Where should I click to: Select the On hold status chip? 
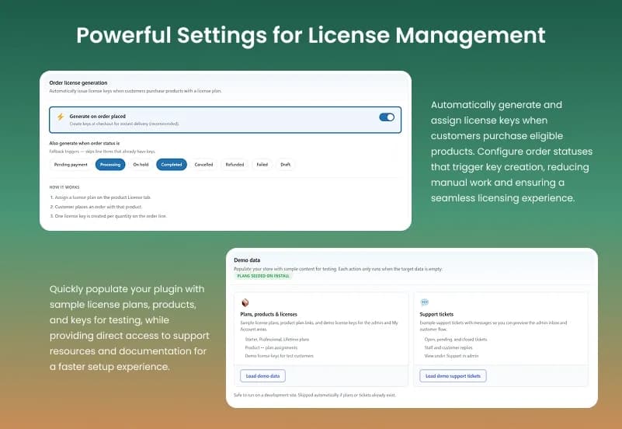coord(141,164)
